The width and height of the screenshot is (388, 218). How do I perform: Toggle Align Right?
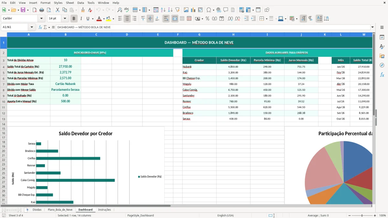(134, 19)
